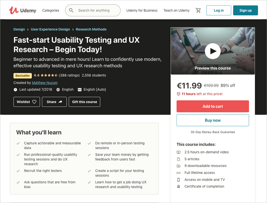Click the articles document icon

click(x=178, y=159)
